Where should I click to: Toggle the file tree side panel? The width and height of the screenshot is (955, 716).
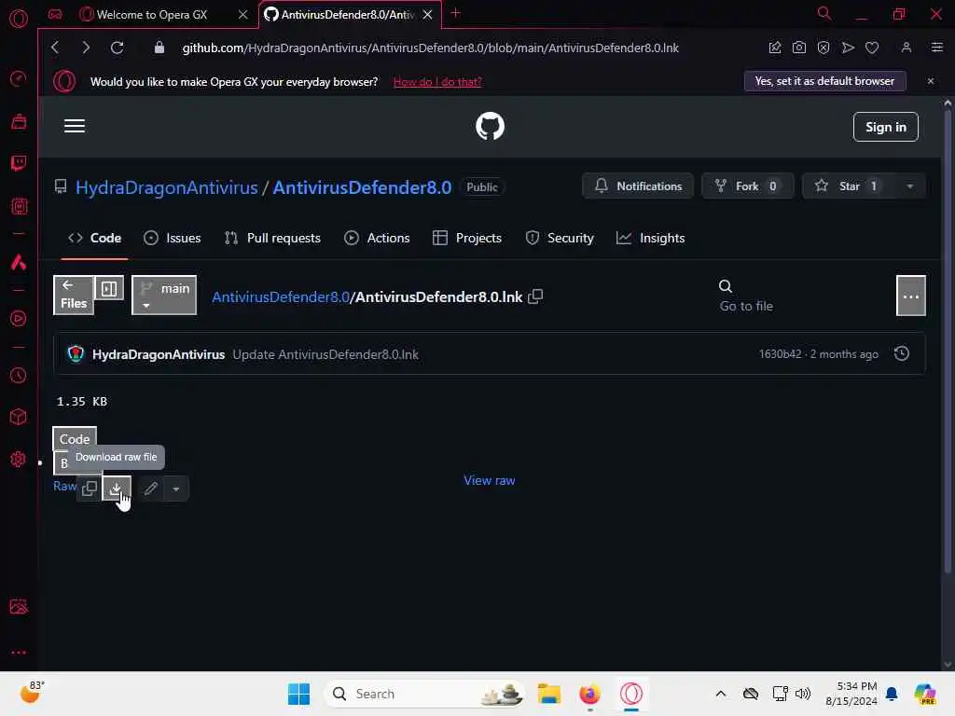[x=110, y=289]
